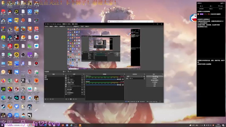Toggle visibility of 显示器采集 2 source
The width and height of the screenshot is (226, 127).
point(82,93)
